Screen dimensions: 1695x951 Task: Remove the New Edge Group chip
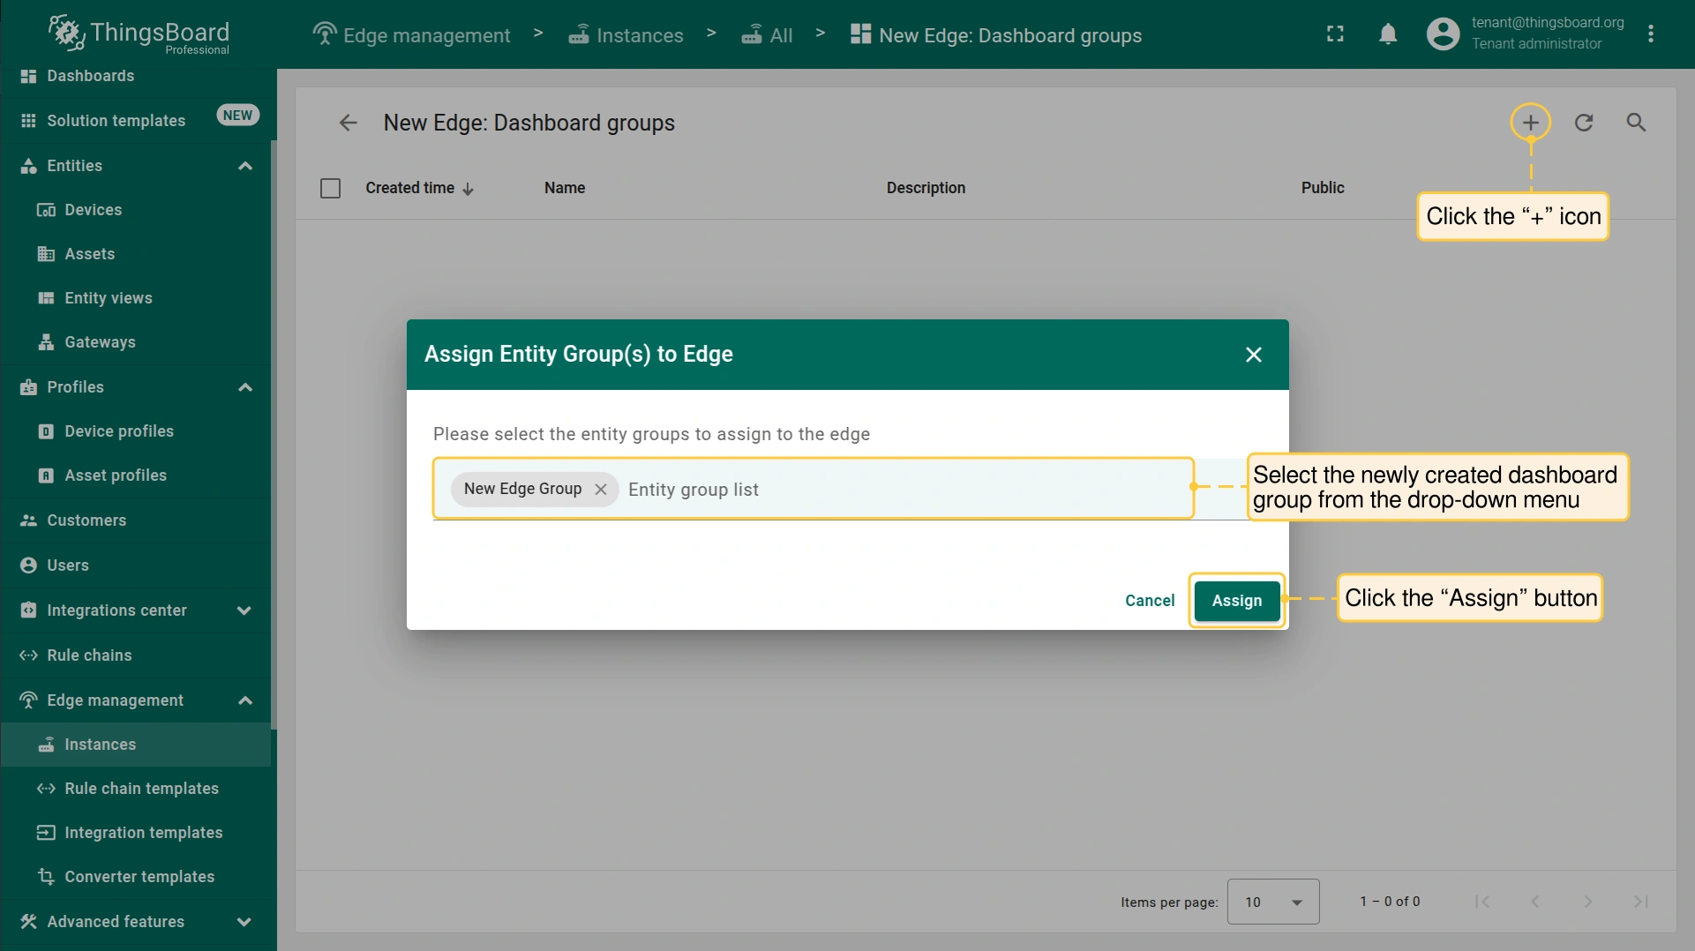pyautogui.click(x=601, y=489)
